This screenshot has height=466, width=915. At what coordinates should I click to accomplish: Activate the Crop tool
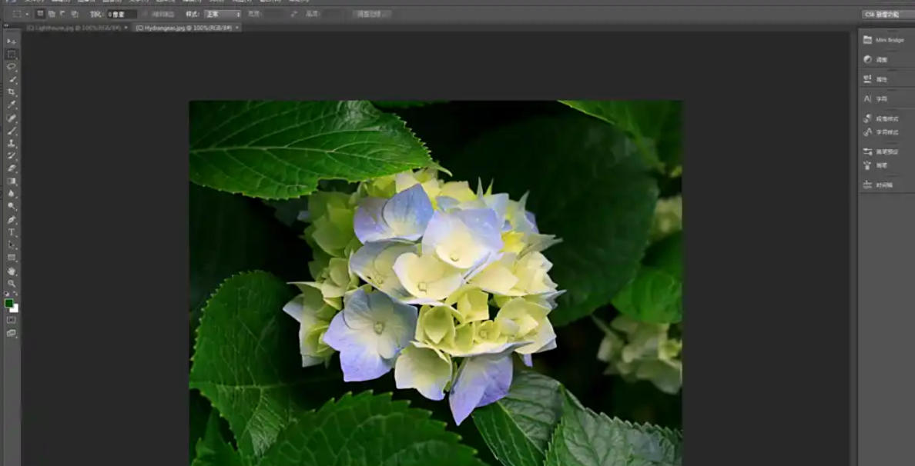pyautogui.click(x=9, y=91)
